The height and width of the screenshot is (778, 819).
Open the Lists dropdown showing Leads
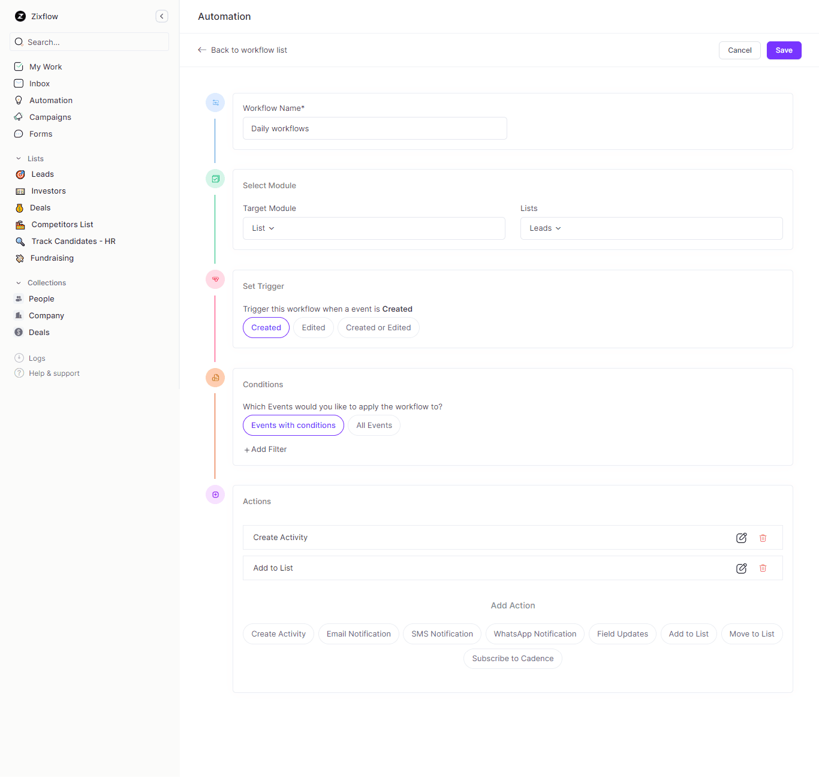[651, 228]
